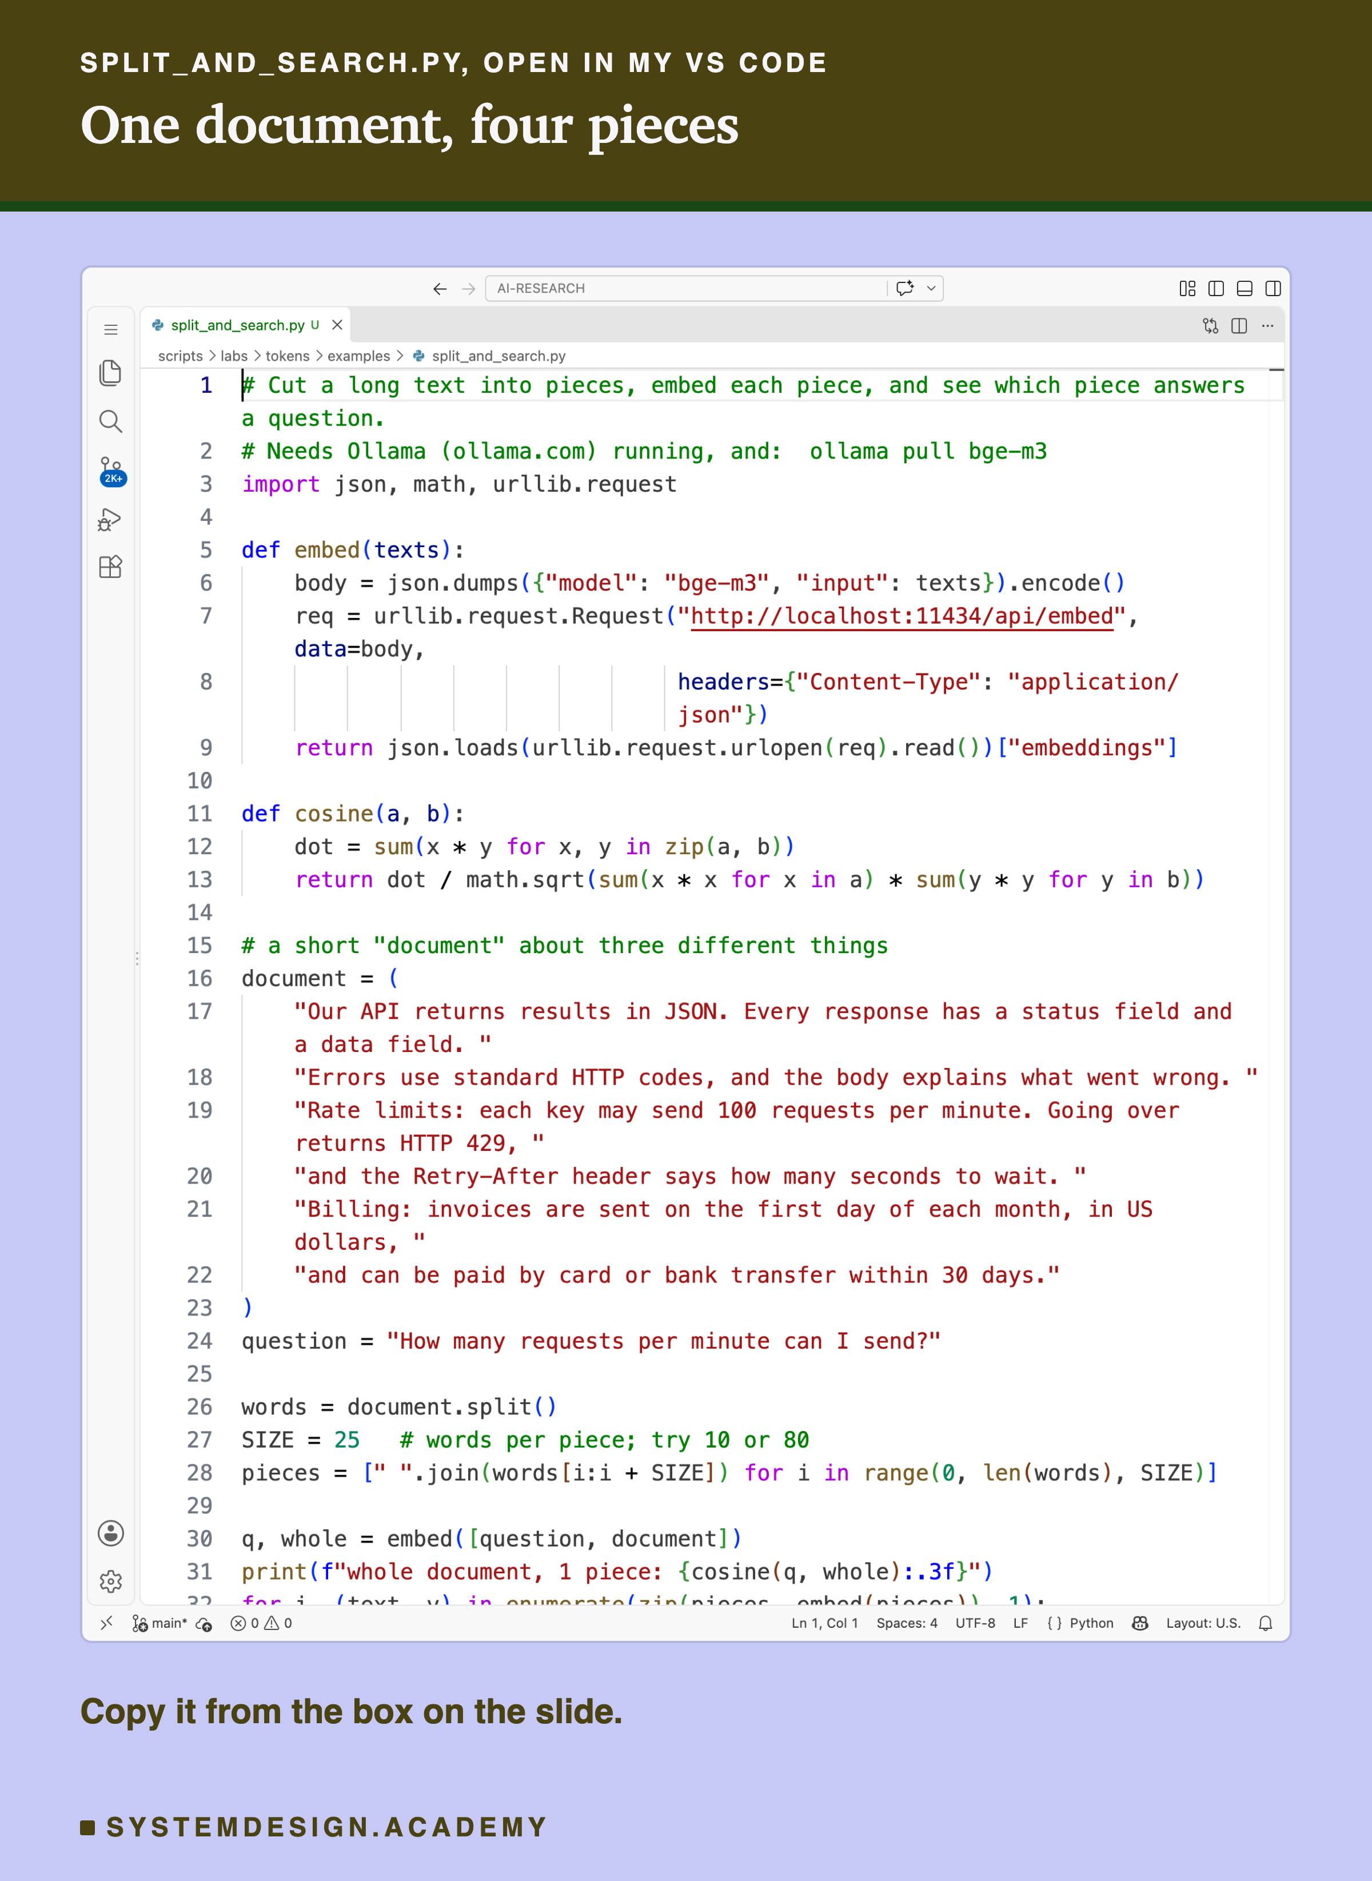
Task: Open Problems via errors and warnings count
Action: [x=261, y=1623]
